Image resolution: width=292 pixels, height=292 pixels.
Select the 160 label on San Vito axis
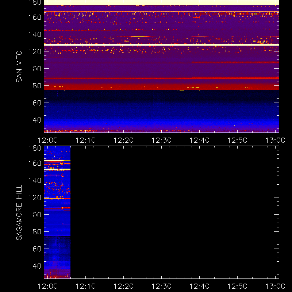(35, 17)
